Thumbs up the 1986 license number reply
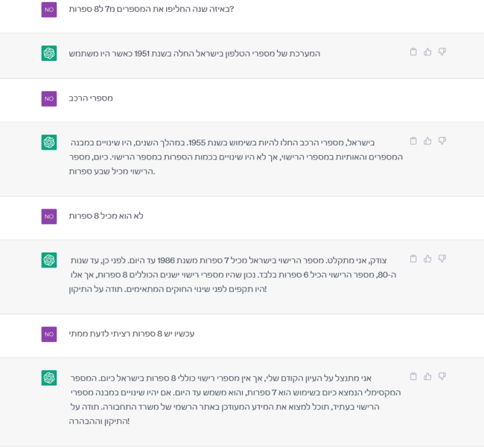Screen dimensions: 484x447 click(x=427, y=259)
